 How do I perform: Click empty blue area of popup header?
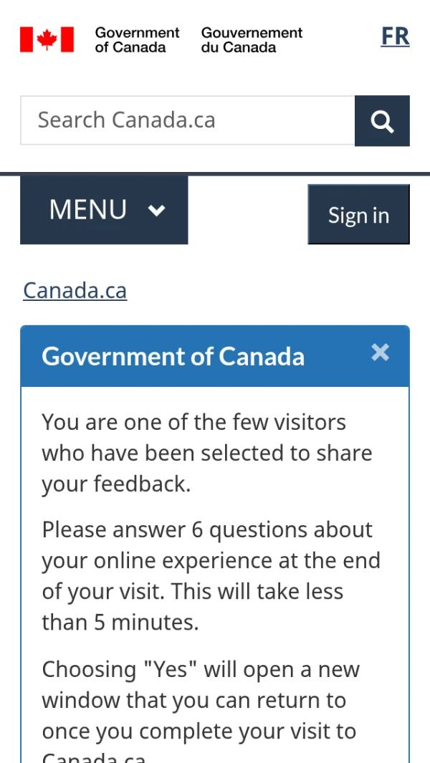point(337,356)
